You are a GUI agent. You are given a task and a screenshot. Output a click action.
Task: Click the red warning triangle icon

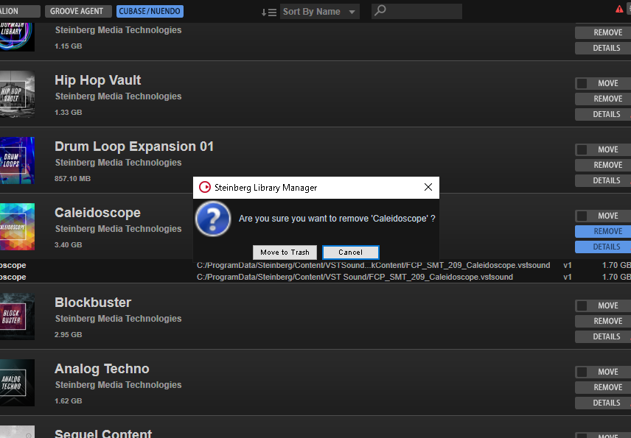pyautogui.click(x=619, y=9)
